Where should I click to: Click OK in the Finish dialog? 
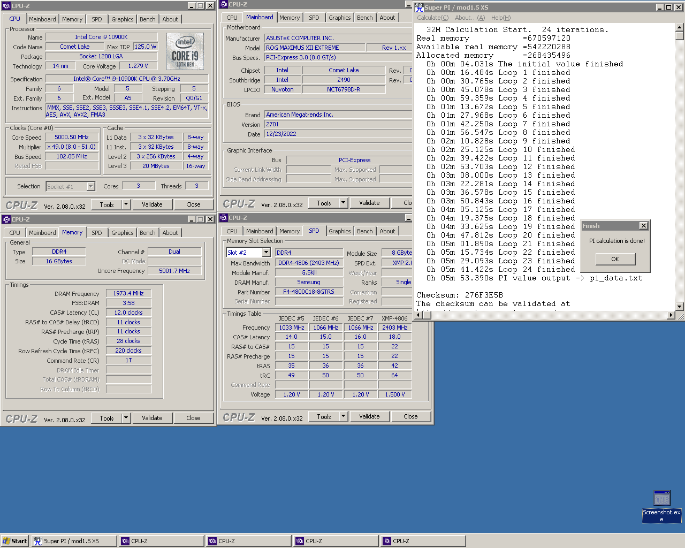[615, 259]
